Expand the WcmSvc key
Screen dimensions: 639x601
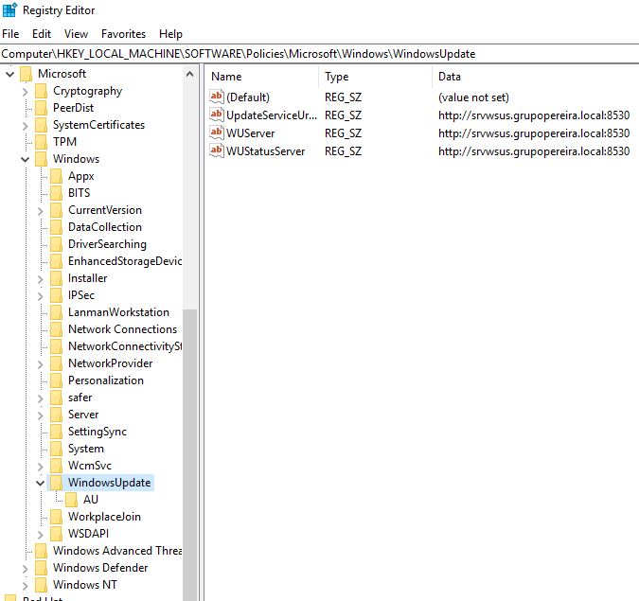(41, 467)
